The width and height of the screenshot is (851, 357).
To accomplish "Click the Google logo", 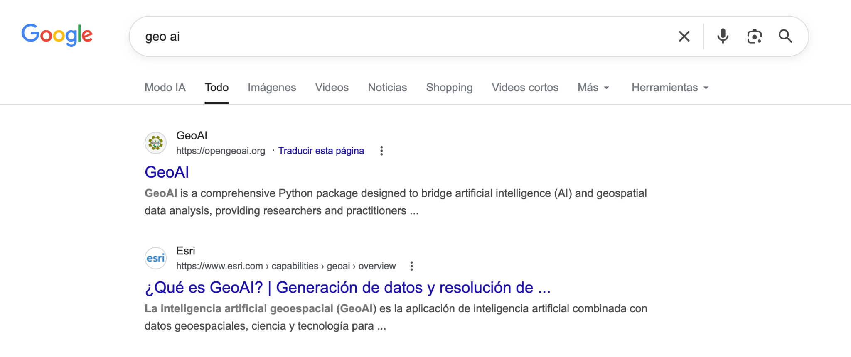I will point(57,35).
